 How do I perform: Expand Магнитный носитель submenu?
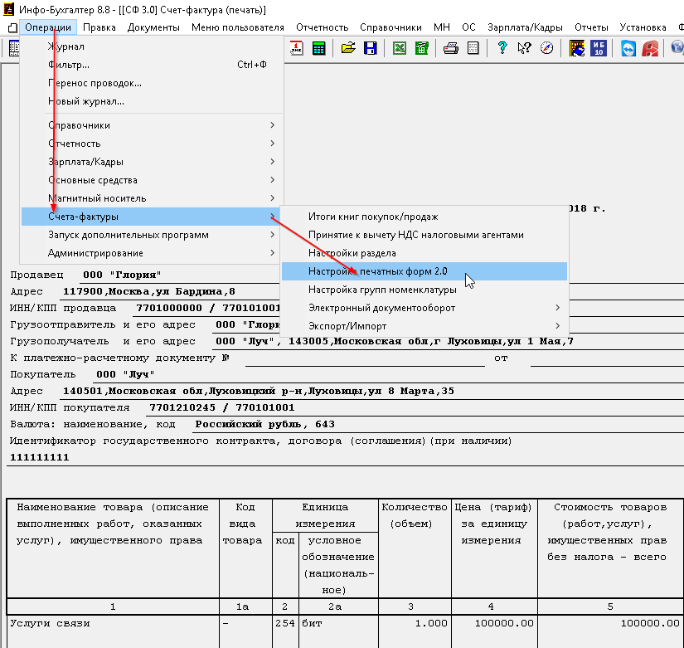click(153, 198)
